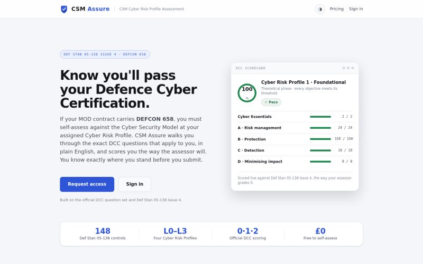The height and width of the screenshot is (264, 423).
Task: Click the Sign in button below the hero text
Action: (x=135, y=184)
